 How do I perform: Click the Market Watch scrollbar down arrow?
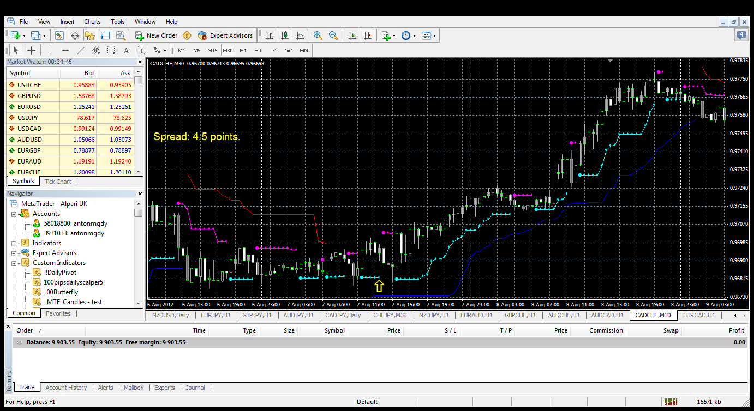pos(139,172)
